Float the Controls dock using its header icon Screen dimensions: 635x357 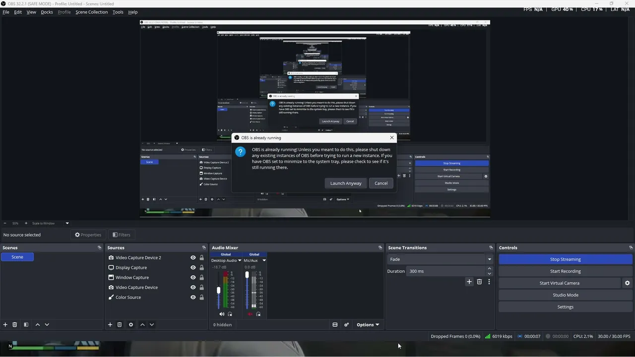[x=631, y=247]
